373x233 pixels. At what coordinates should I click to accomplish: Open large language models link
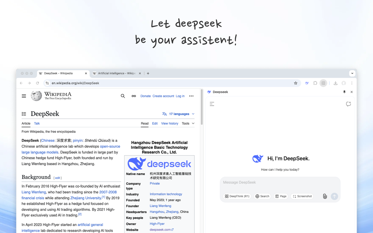(40, 152)
